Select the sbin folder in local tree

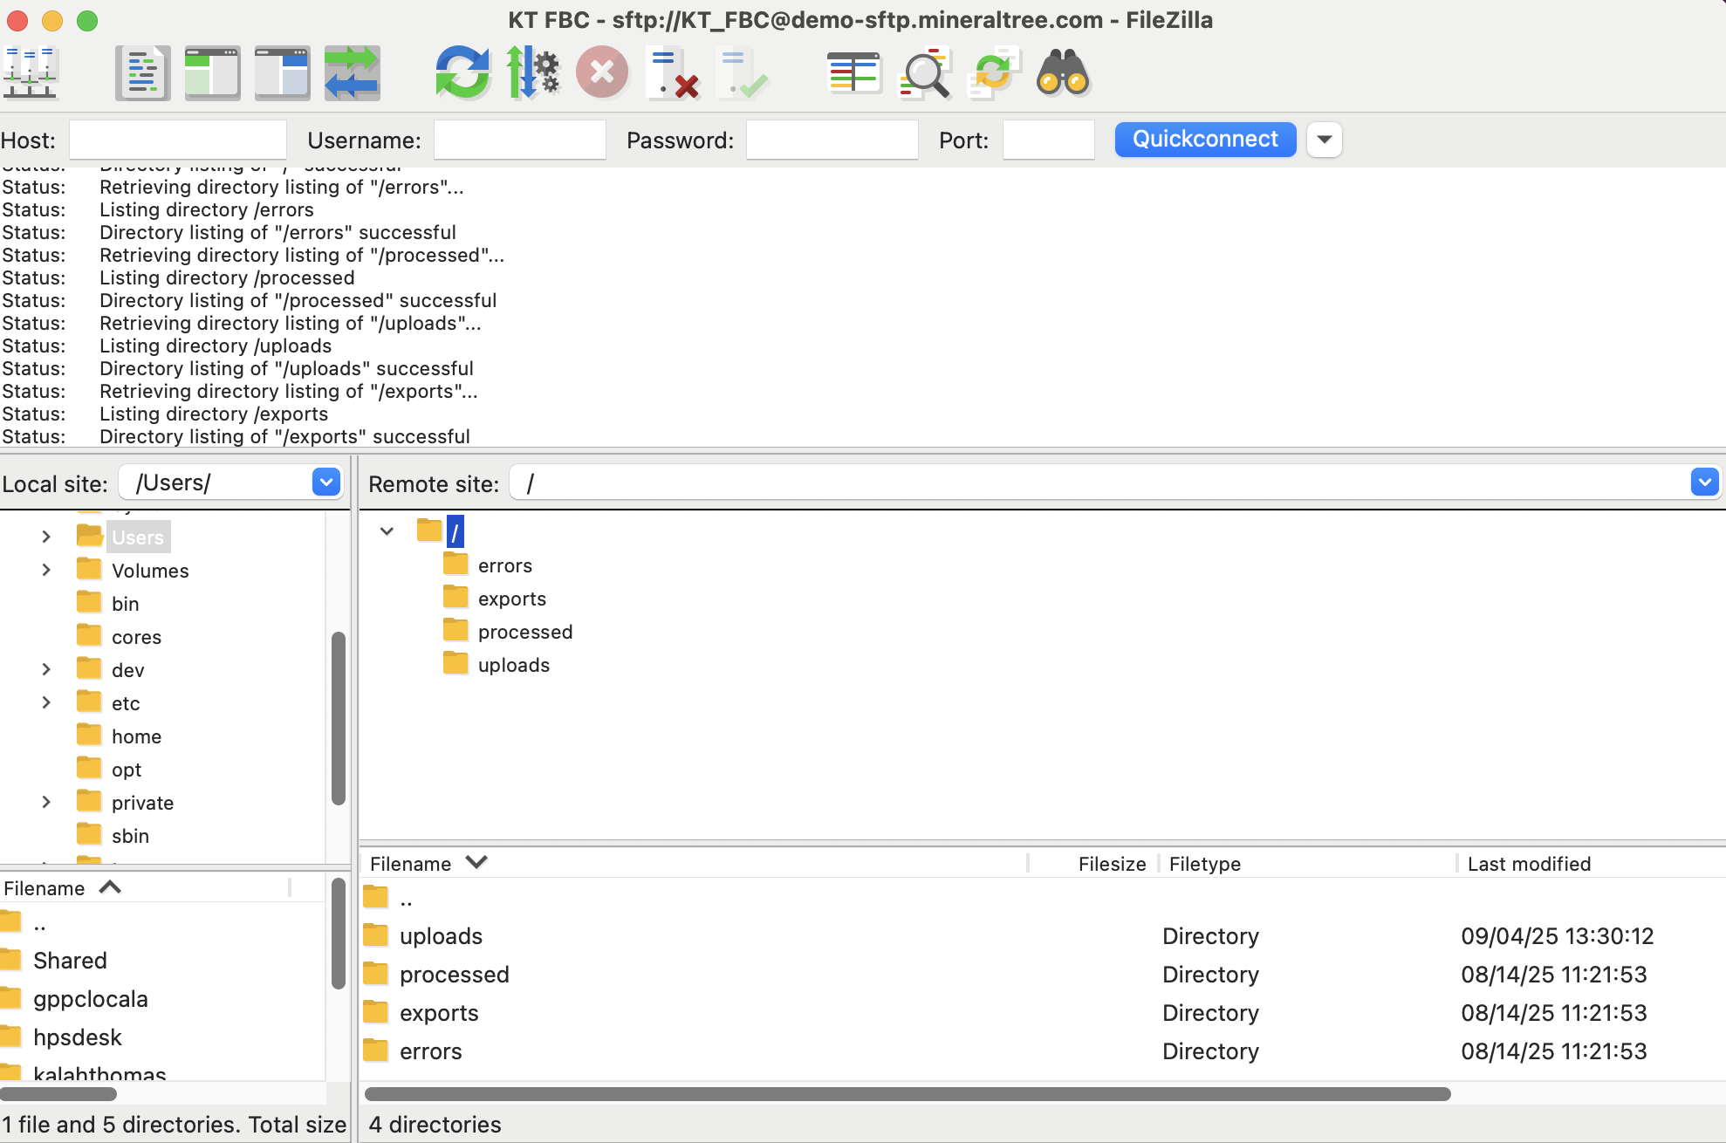130,836
